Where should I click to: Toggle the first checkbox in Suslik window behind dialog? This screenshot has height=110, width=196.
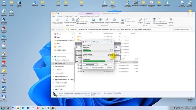pyautogui.click(x=77, y=52)
